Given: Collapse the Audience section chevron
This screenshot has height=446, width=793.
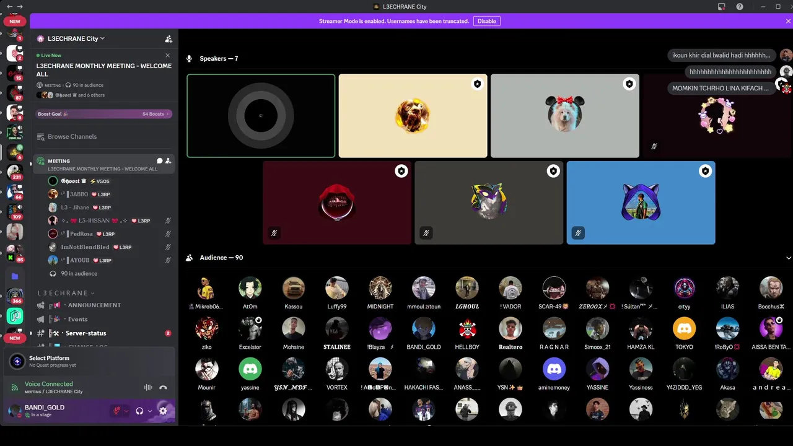Looking at the screenshot, I should click(x=789, y=258).
